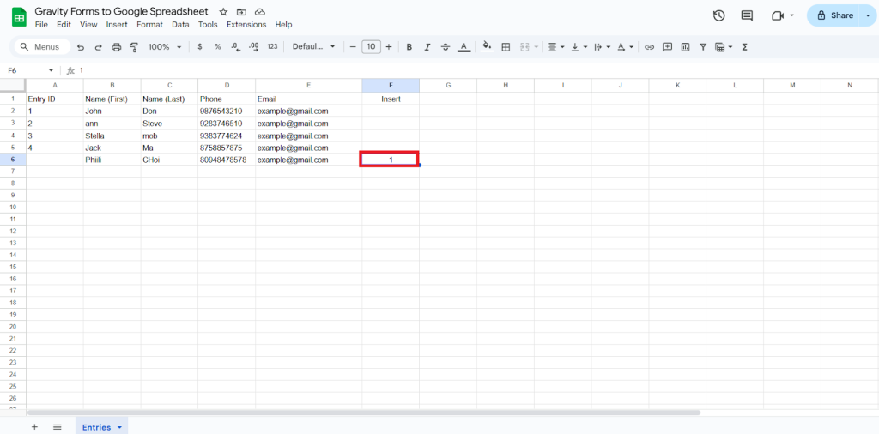Redo the last undone action
The width and height of the screenshot is (879, 434).
pos(98,47)
